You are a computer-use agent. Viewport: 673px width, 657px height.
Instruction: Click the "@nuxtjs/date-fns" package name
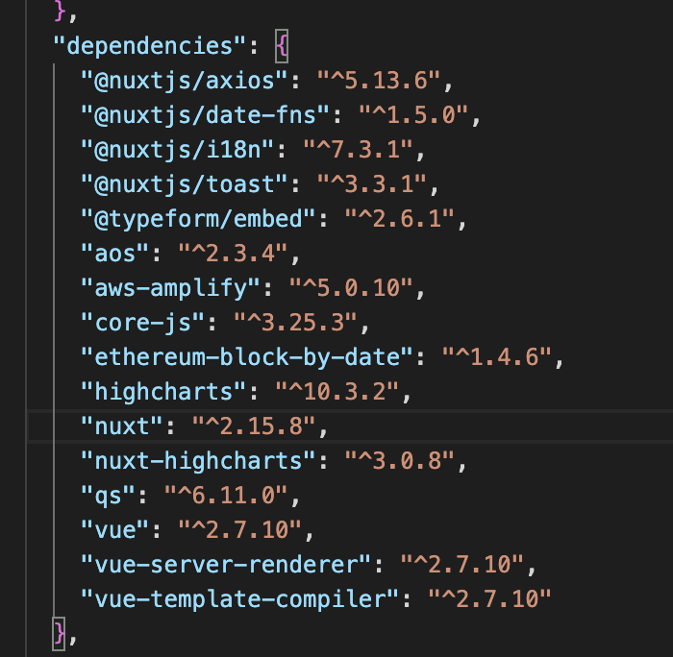[205, 115]
